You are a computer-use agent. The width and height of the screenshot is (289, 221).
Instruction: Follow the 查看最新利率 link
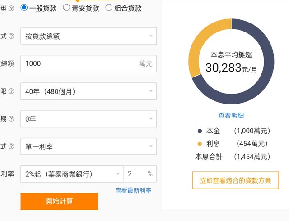(133, 190)
